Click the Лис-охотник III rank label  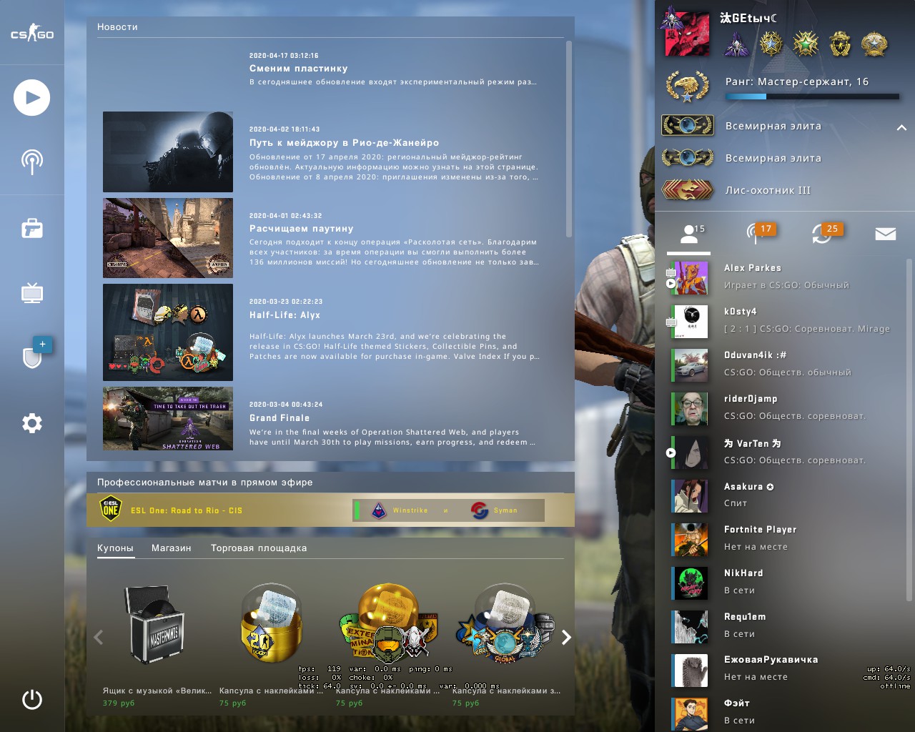point(768,191)
